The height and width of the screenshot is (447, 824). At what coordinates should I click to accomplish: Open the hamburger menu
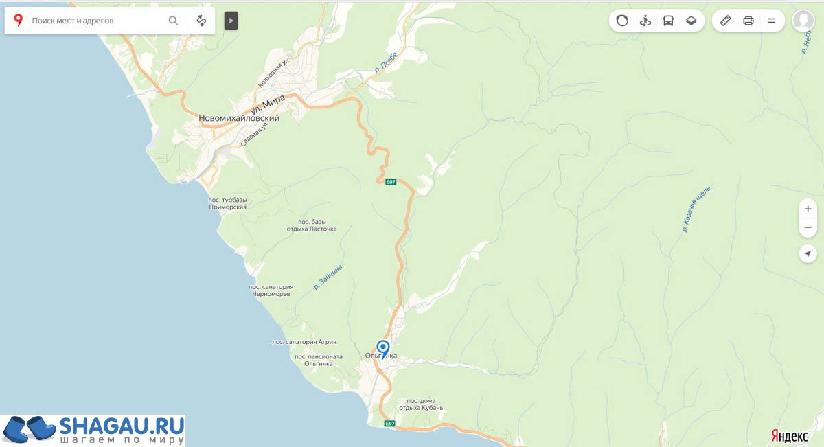771,21
